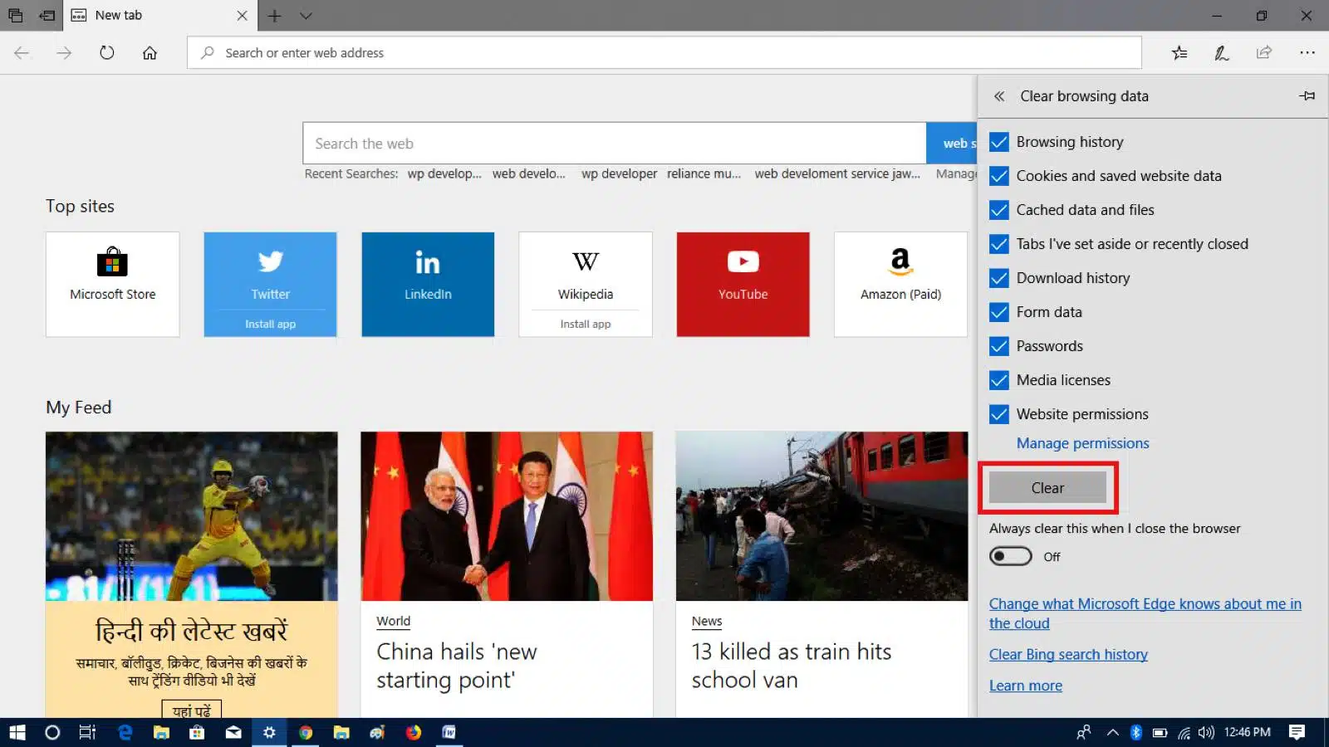The width and height of the screenshot is (1329, 747).
Task: Open the web search dropdown
Action: pos(957,143)
